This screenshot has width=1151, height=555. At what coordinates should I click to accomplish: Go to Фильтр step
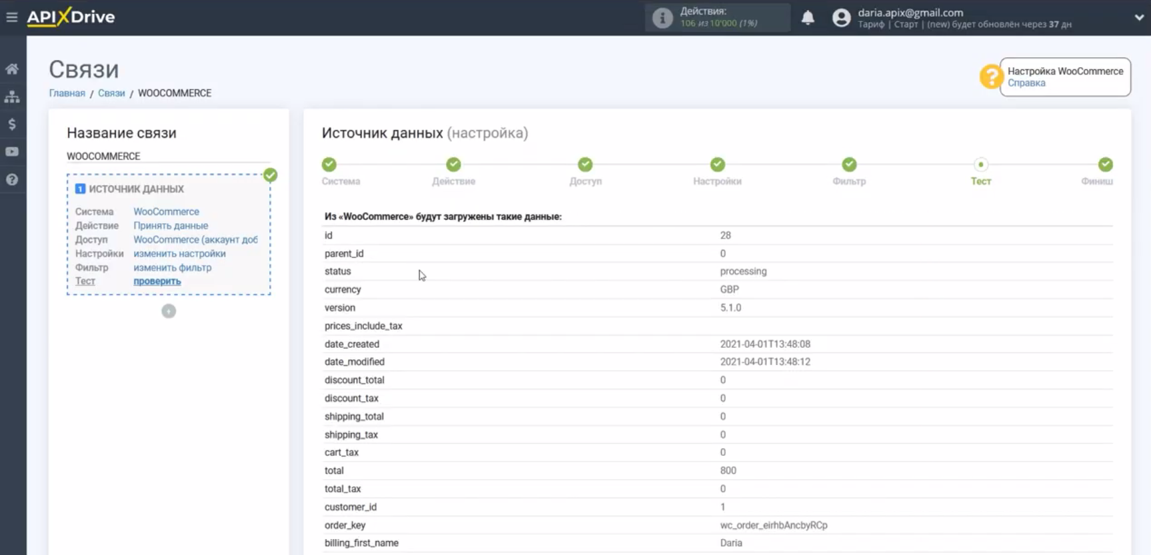(x=849, y=165)
